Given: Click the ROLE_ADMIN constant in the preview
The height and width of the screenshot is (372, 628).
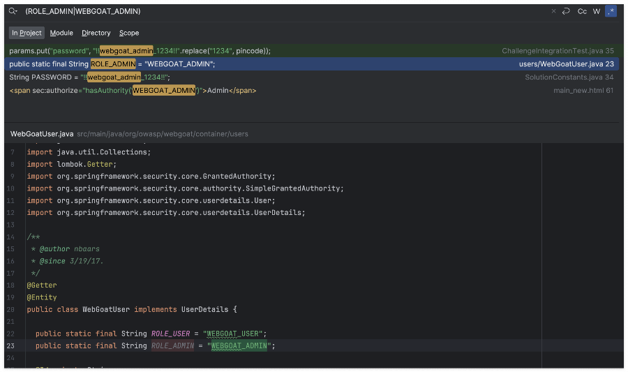Looking at the screenshot, I should [172, 345].
